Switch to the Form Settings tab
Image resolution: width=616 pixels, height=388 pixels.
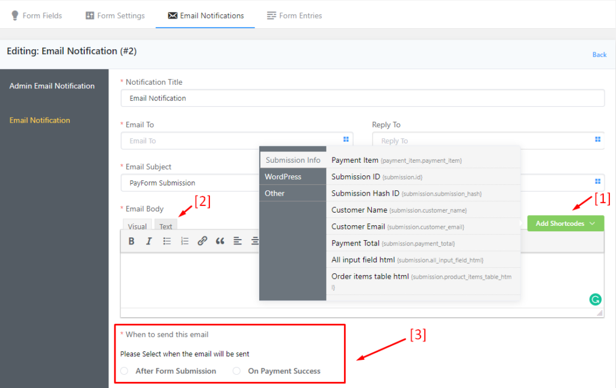pos(115,16)
